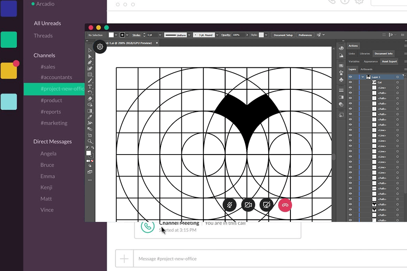Toggle the camera in the call
The height and width of the screenshot is (271, 407).
248,205
